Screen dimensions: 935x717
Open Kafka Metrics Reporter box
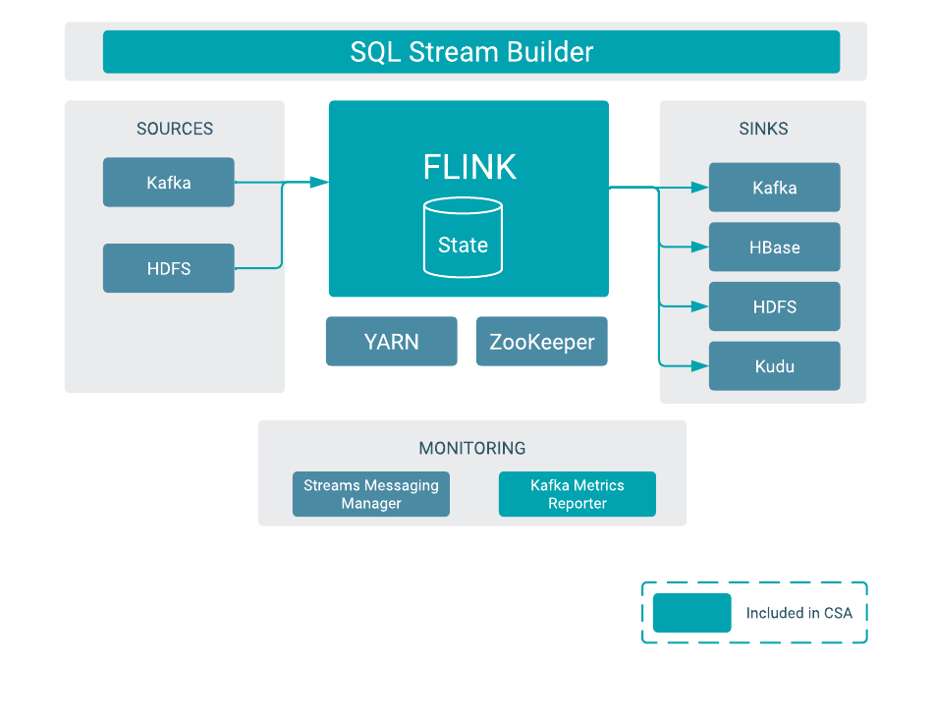coord(577,494)
